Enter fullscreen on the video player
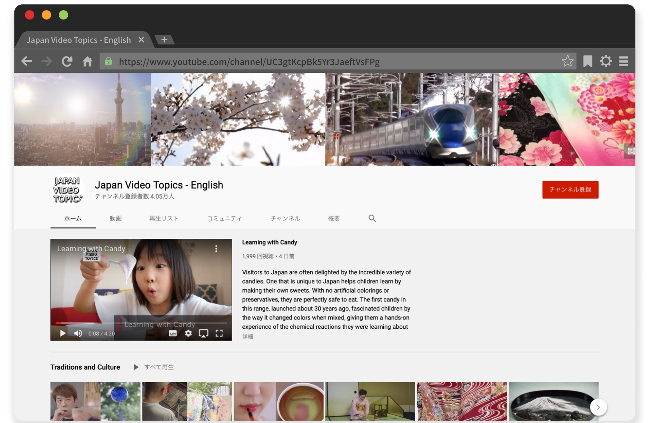The image size is (672, 423). (219, 333)
